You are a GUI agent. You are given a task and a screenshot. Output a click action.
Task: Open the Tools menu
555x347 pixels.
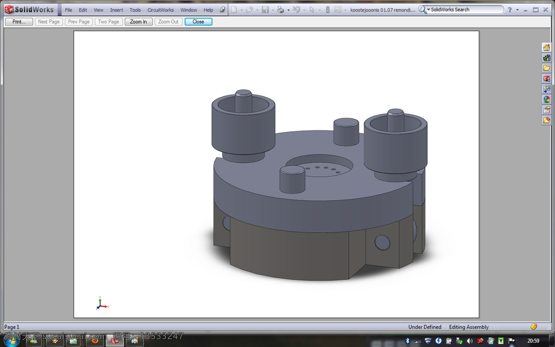135,10
